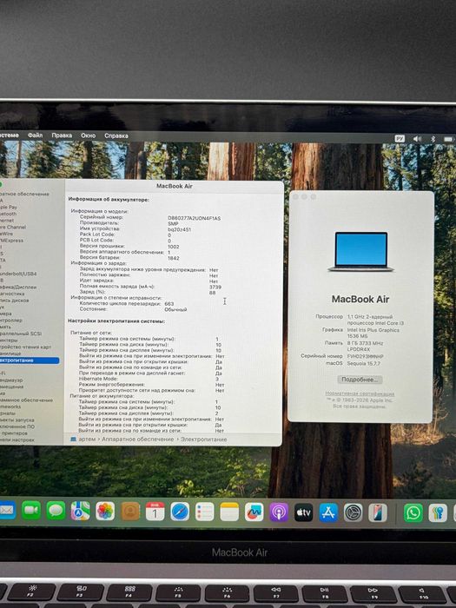
Task: Open the Правка menu
Action: [x=62, y=135]
